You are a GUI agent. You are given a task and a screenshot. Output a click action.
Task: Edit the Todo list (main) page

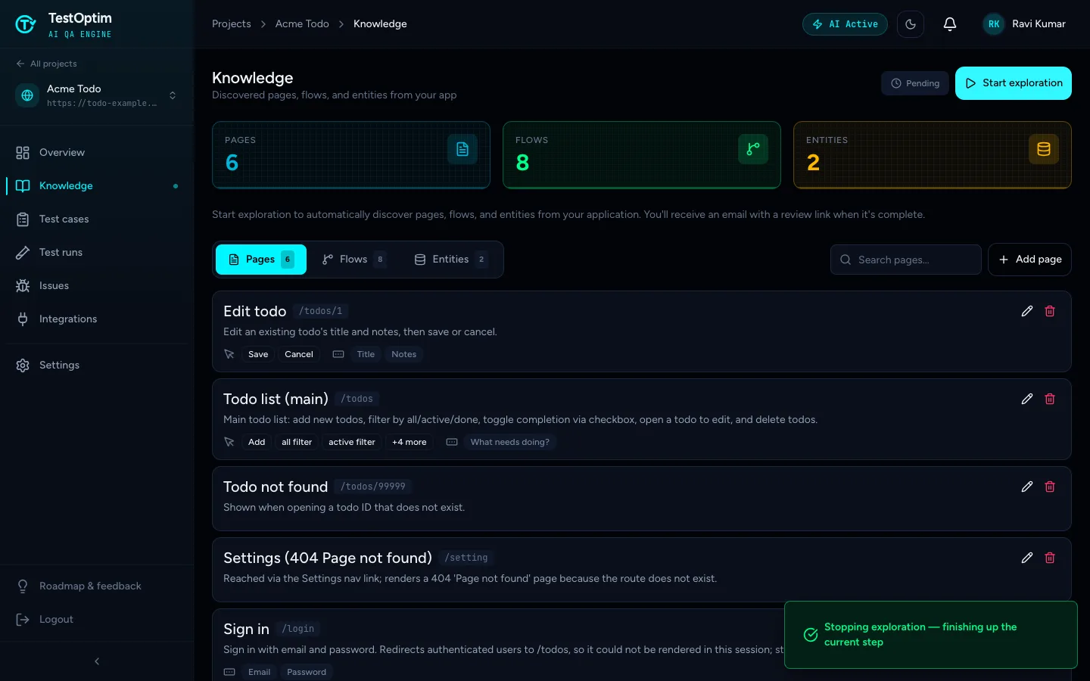1027,399
